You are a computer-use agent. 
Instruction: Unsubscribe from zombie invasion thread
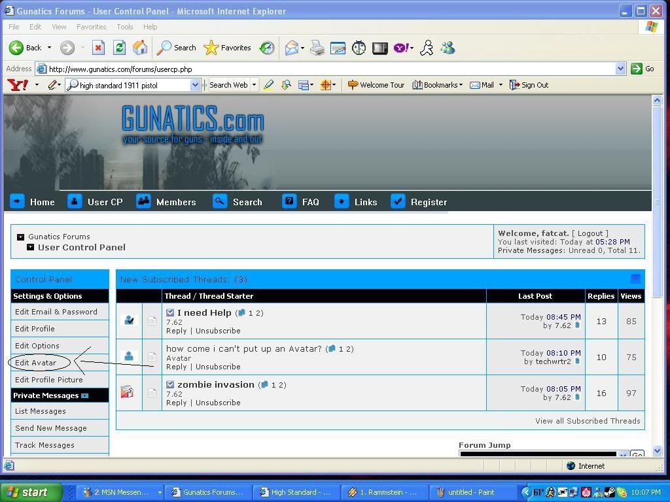218,403
